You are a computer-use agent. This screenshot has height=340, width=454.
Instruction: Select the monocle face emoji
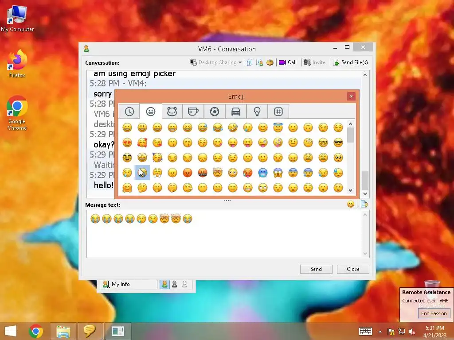308,143
